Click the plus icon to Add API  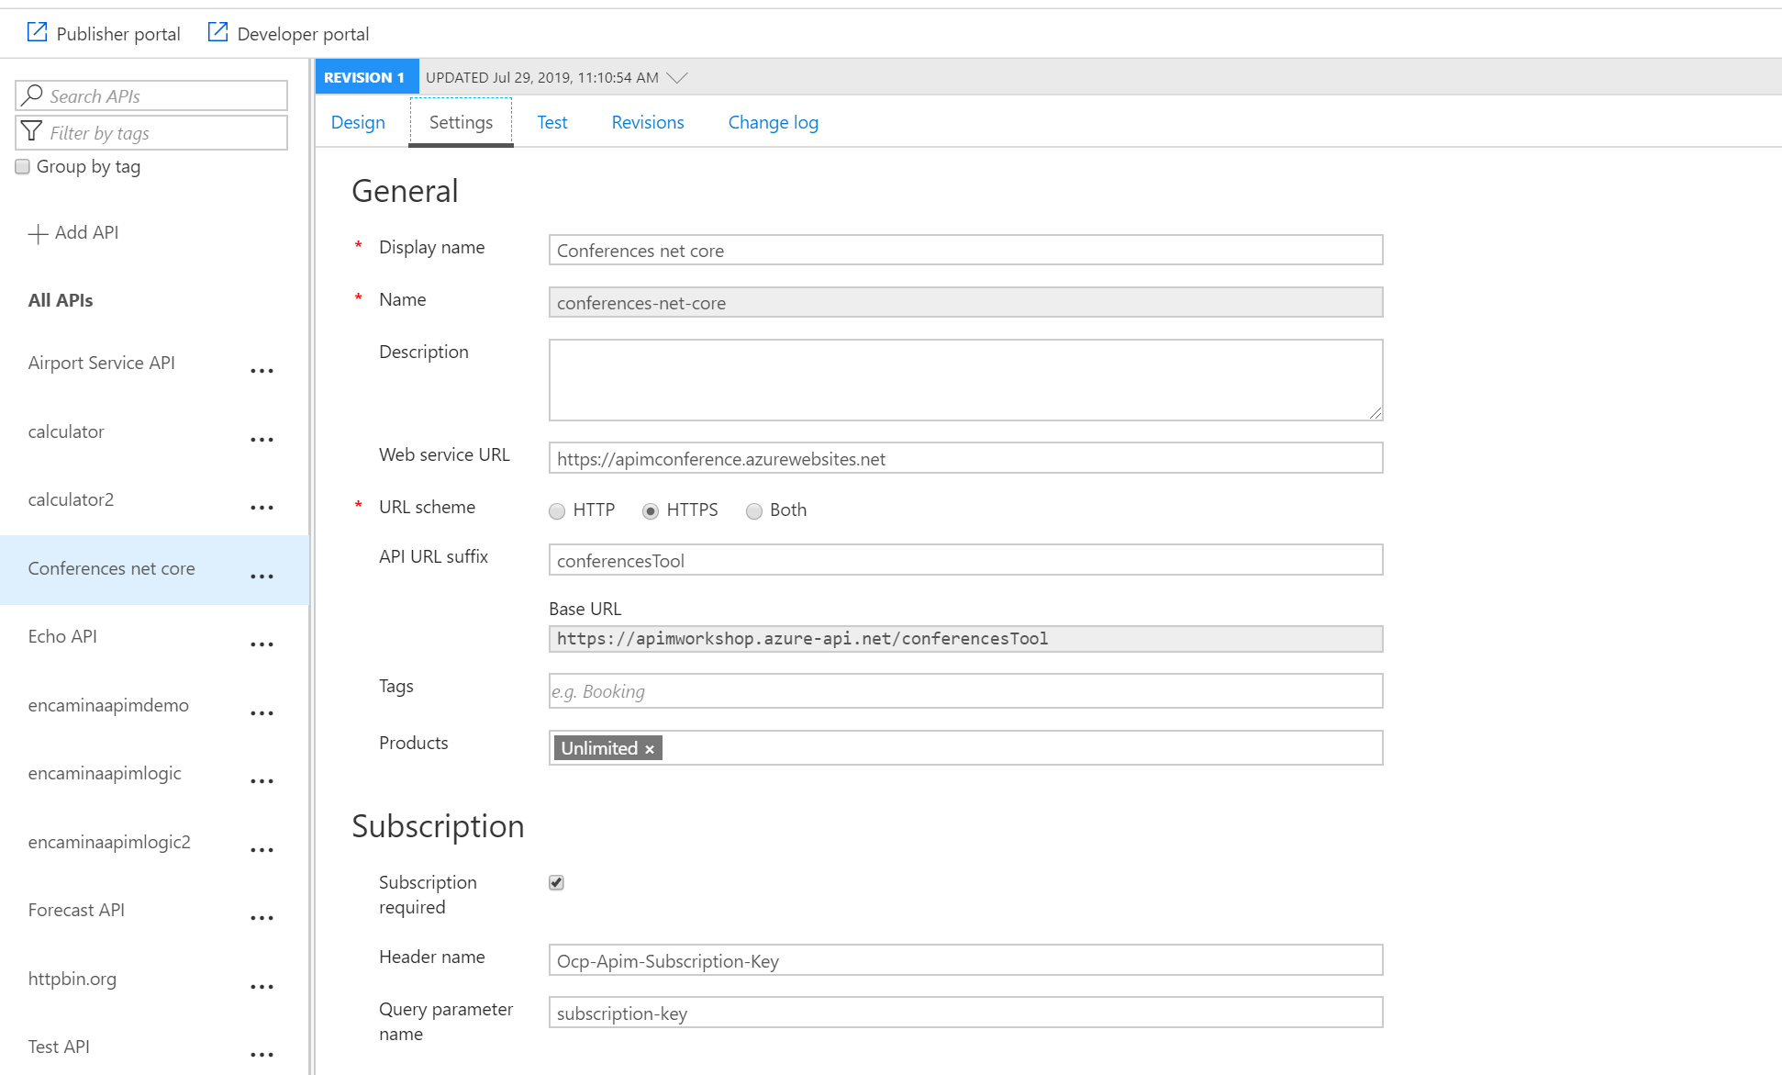(x=39, y=233)
